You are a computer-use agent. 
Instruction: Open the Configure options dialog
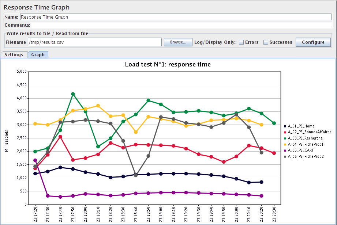[313, 42]
